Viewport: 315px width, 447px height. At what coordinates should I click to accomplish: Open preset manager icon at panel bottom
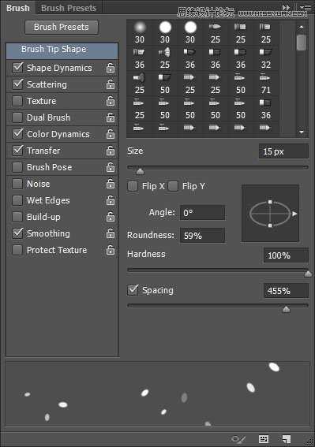264,439
